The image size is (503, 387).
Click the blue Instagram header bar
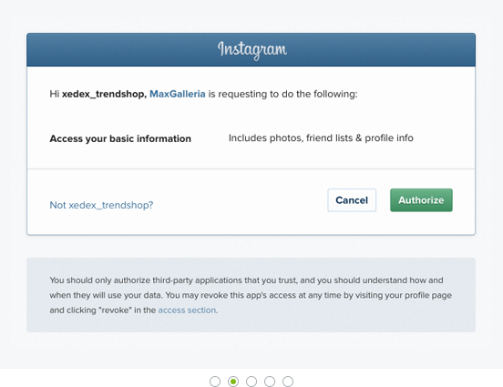tap(251, 50)
